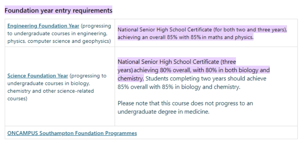The width and height of the screenshot is (300, 141).
Task: Open ONCAMPUS Southampton Foundation Programmes link
Action: (72, 133)
